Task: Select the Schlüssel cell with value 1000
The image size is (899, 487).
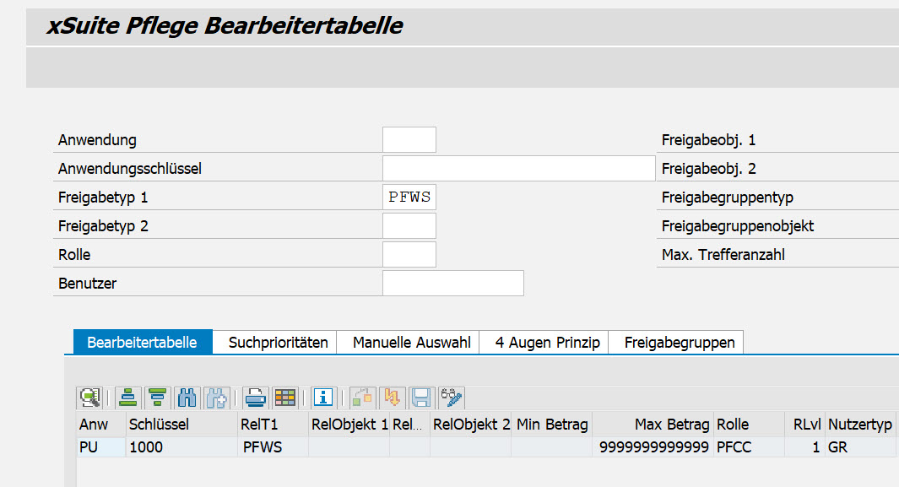Action: coord(180,447)
